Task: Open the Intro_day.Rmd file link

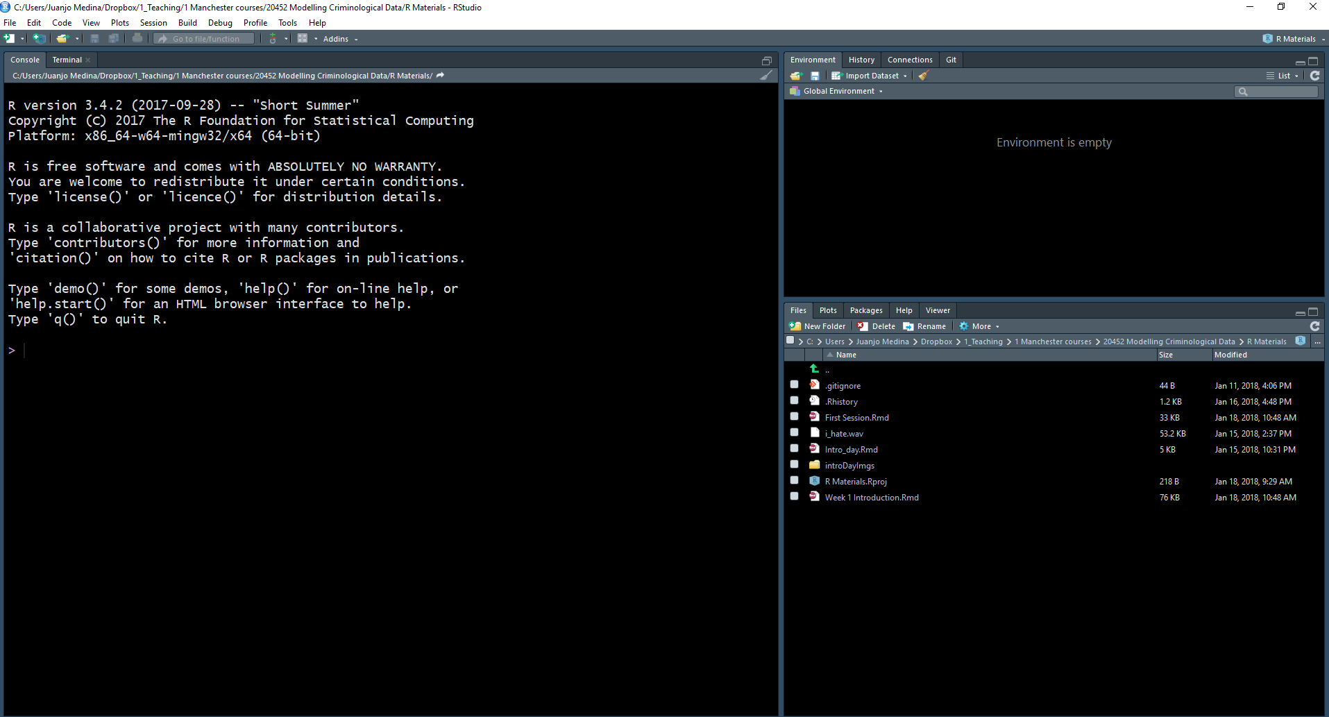Action: [851, 450]
